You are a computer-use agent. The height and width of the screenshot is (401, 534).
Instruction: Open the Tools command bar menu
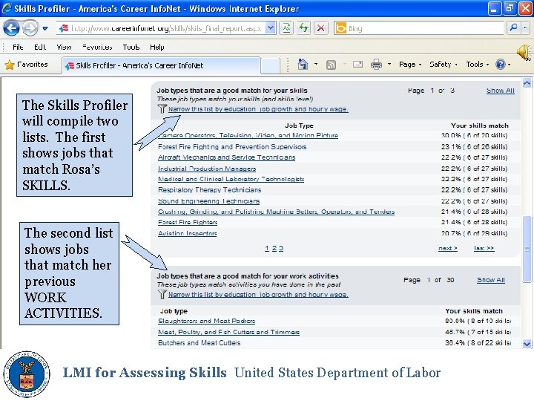pyautogui.click(x=478, y=64)
